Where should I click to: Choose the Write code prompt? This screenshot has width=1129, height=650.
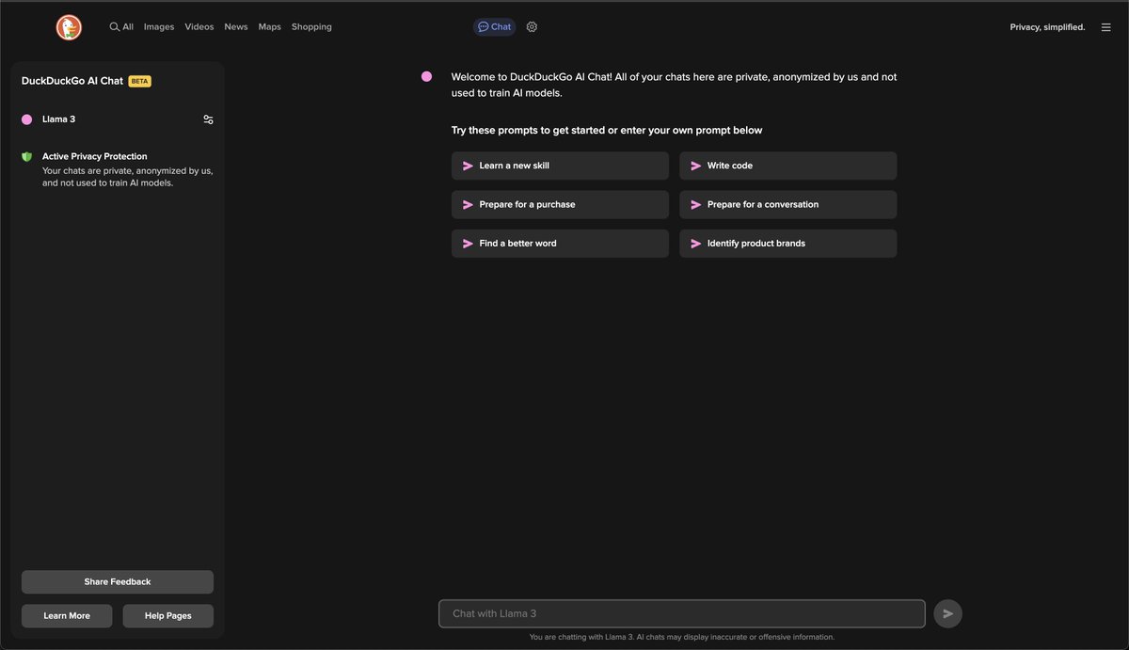click(787, 166)
